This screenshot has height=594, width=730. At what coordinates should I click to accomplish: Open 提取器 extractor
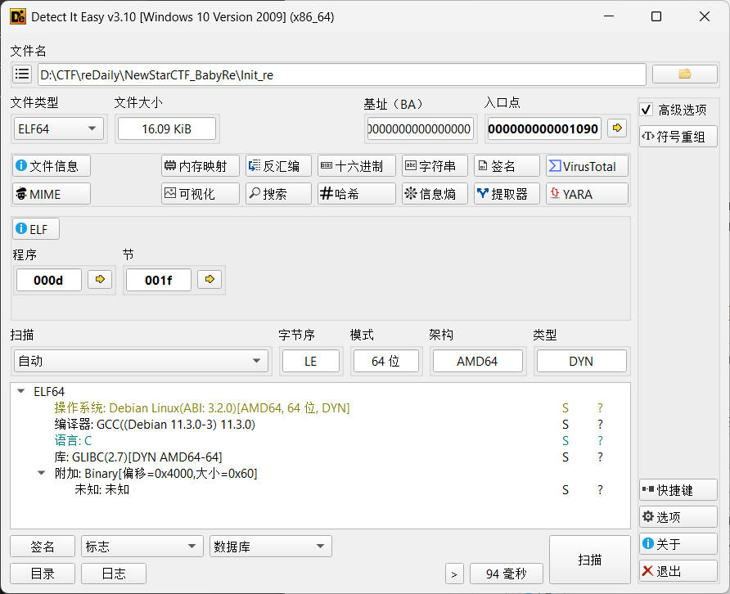pyautogui.click(x=507, y=194)
